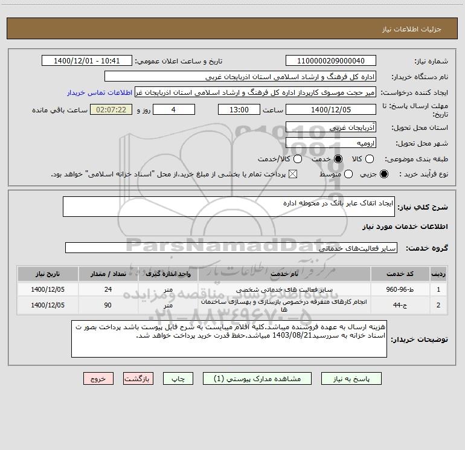The image size is (465, 450).
Task: Click the تاریخ نیاز column header
Action: point(48,274)
